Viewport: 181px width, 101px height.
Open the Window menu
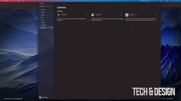[x=19, y=1]
